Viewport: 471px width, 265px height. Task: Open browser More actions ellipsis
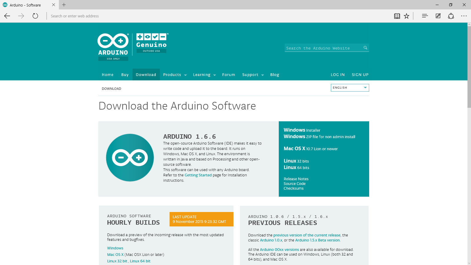[x=464, y=16]
